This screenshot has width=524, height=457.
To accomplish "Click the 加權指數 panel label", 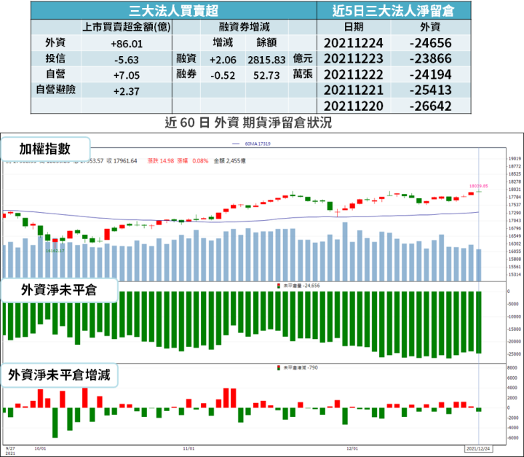I will [45, 149].
